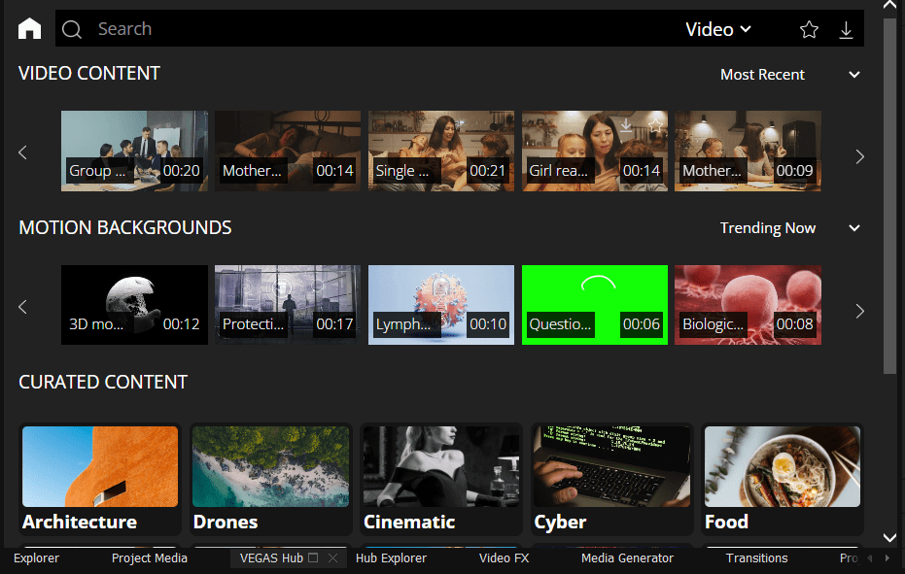Click in the Search input field
905x574 pixels.
(381, 29)
